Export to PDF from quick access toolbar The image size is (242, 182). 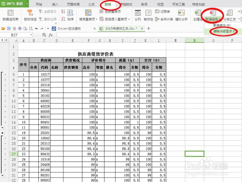tap(14, 29)
